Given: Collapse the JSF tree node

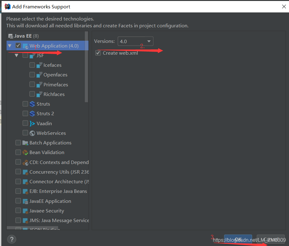Looking at the screenshot, I should tap(16, 56).
